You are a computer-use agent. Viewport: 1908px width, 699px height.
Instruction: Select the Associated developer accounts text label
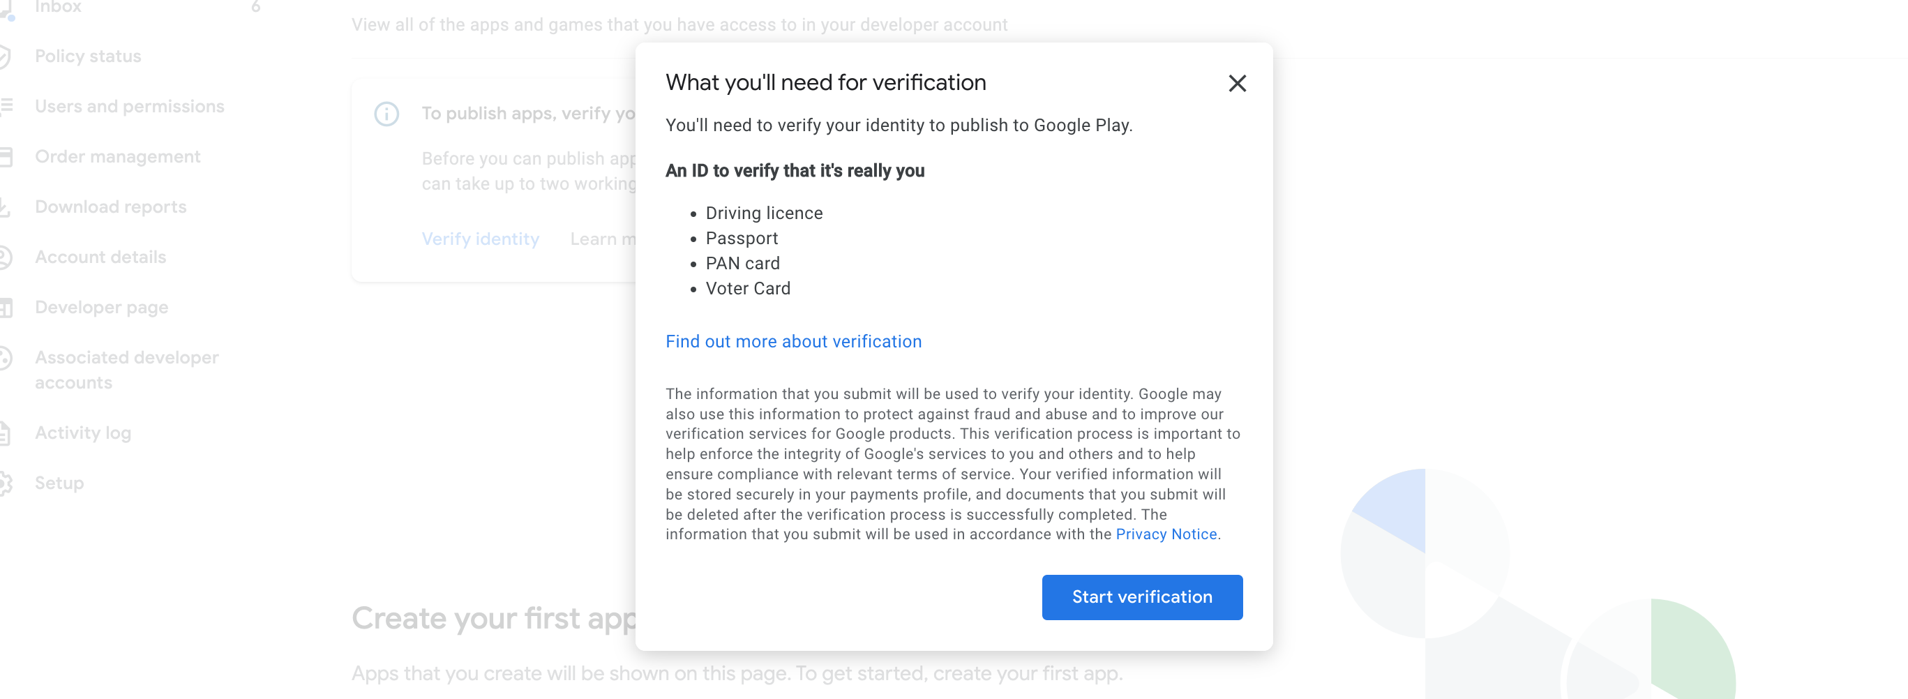pos(127,370)
